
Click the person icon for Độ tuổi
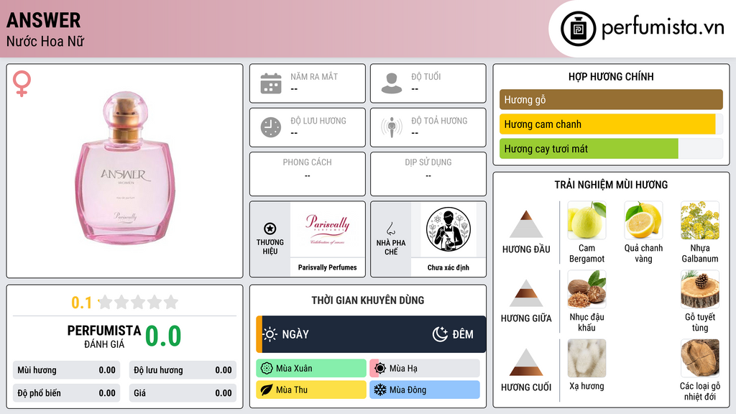coord(392,83)
